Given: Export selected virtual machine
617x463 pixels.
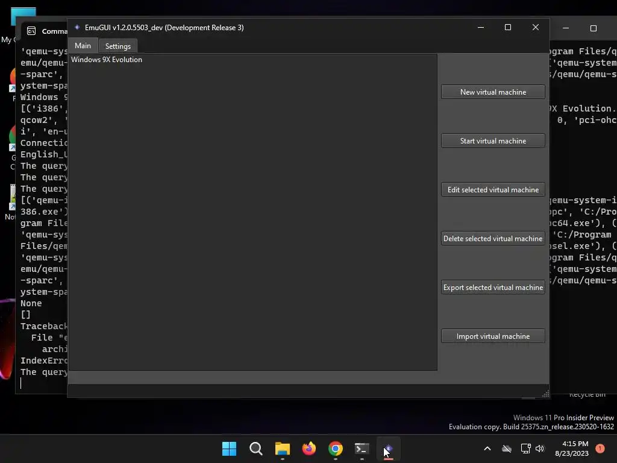Looking at the screenshot, I should tap(493, 287).
